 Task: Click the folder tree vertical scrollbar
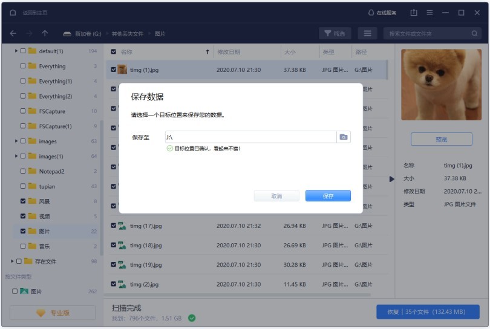tap(101, 187)
